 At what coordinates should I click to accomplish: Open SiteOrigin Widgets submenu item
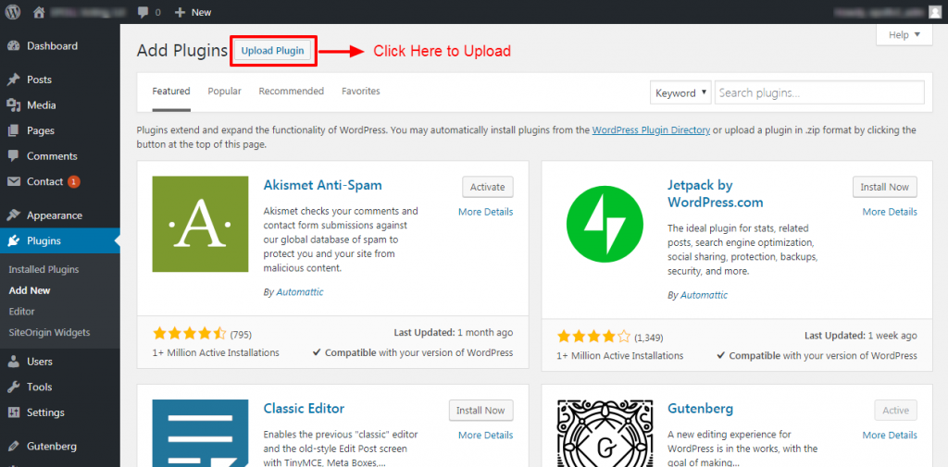pyautogui.click(x=49, y=332)
